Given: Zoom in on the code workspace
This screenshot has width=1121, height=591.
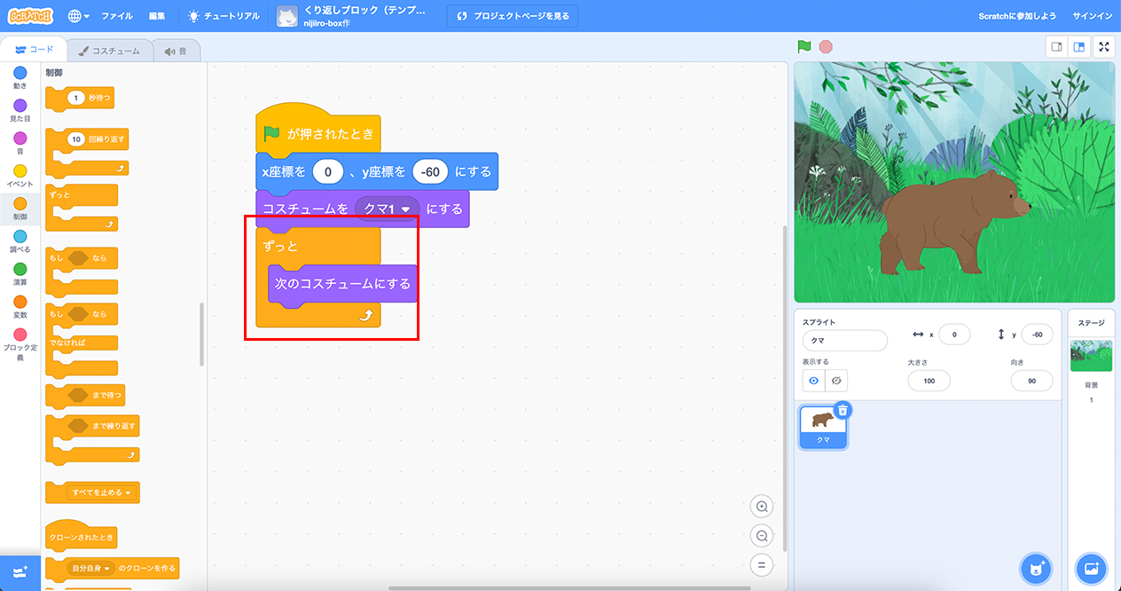Looking at the screenshot, I should tap(761, 507).
